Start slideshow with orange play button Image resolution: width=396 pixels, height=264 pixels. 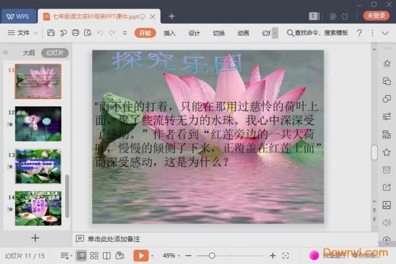[x=141, y=256]
